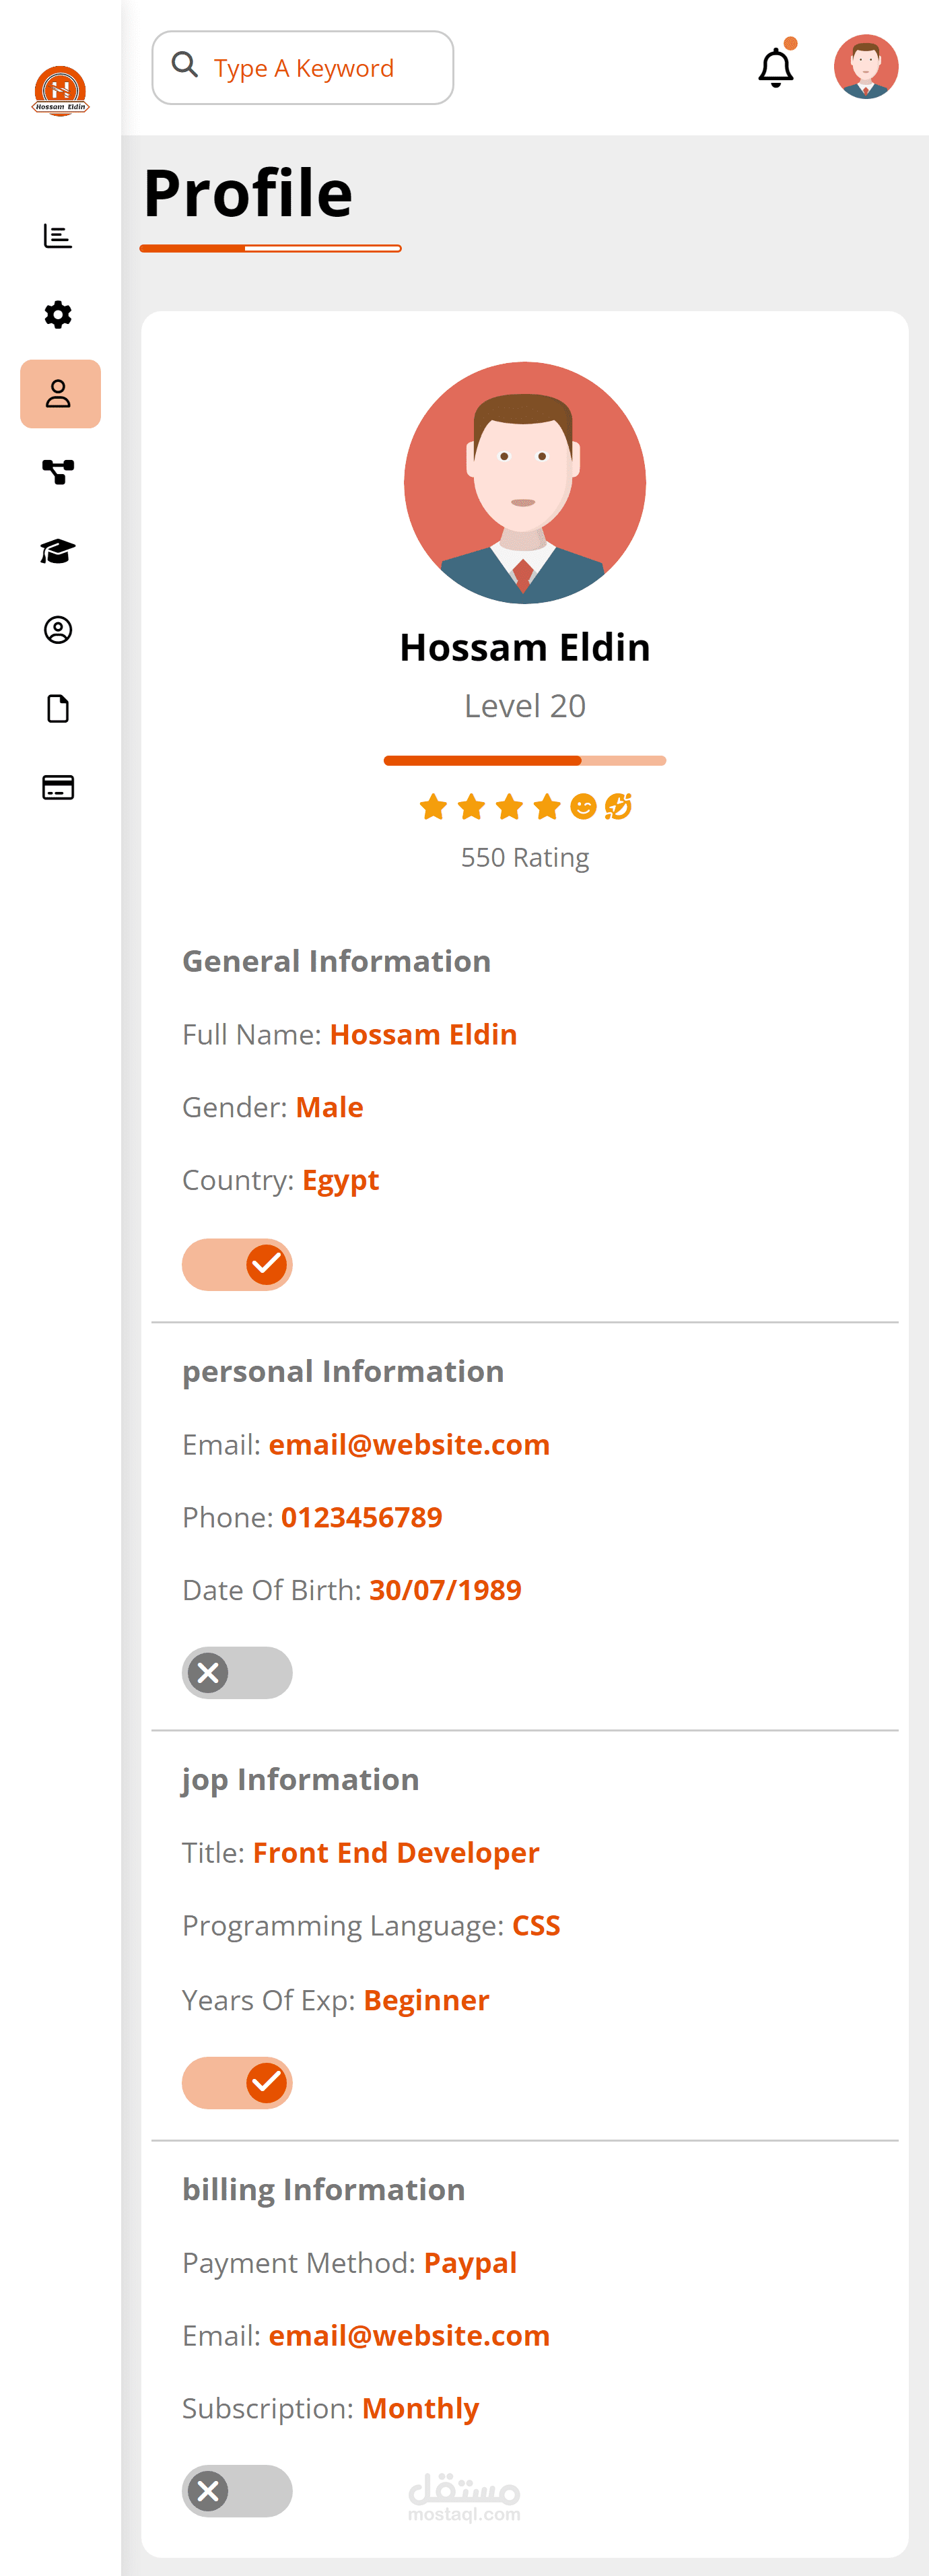Enable the personal Information toggle

(x=237, y=1673)
